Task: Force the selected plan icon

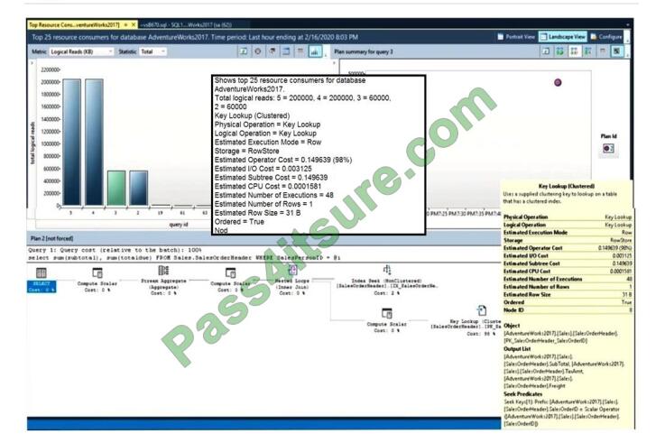Action: coord(559,51)
